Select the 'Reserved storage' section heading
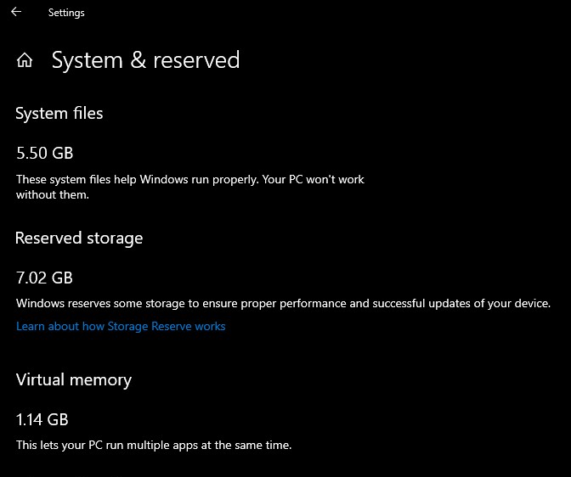This screenshot has height=477, width=571. point(79,238)
